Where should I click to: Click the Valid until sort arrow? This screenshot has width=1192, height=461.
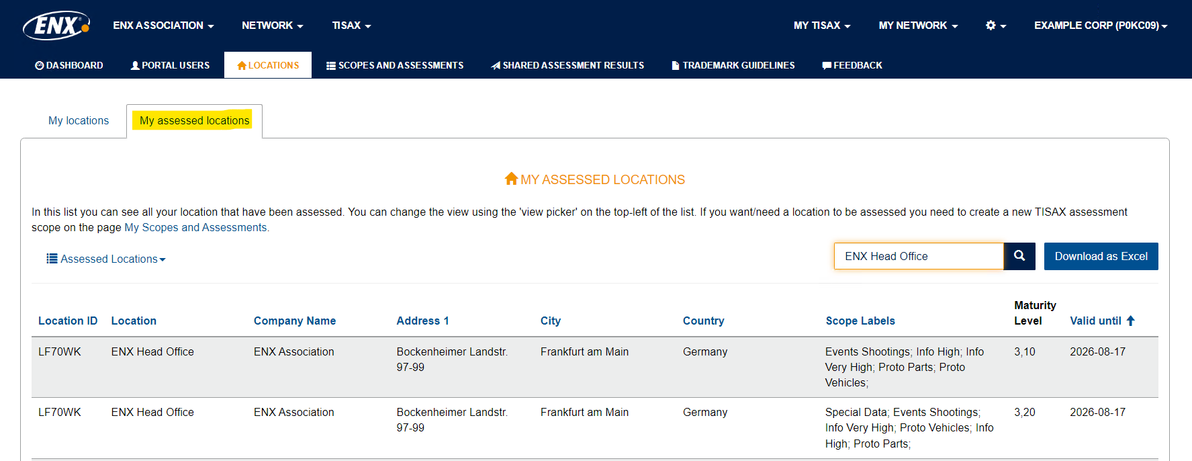1130,321
